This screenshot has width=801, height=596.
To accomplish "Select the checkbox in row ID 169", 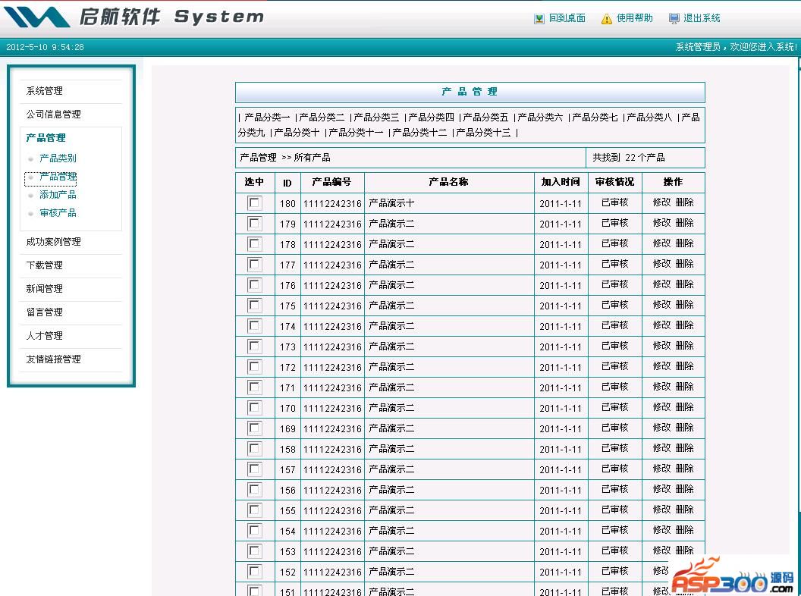I will pyautogui.click(x=255, y=428).
